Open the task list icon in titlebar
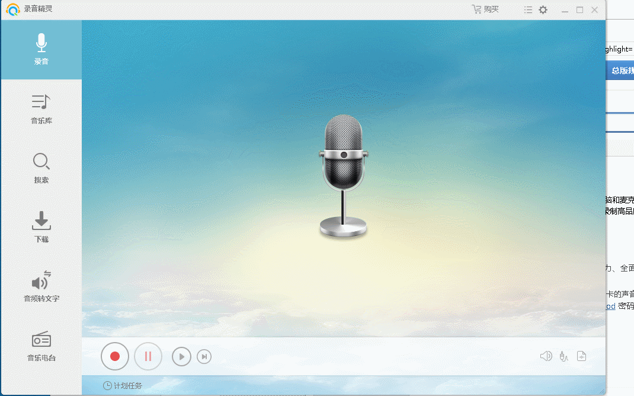This screenshot has height=396, width=634. tap(527, 9)
